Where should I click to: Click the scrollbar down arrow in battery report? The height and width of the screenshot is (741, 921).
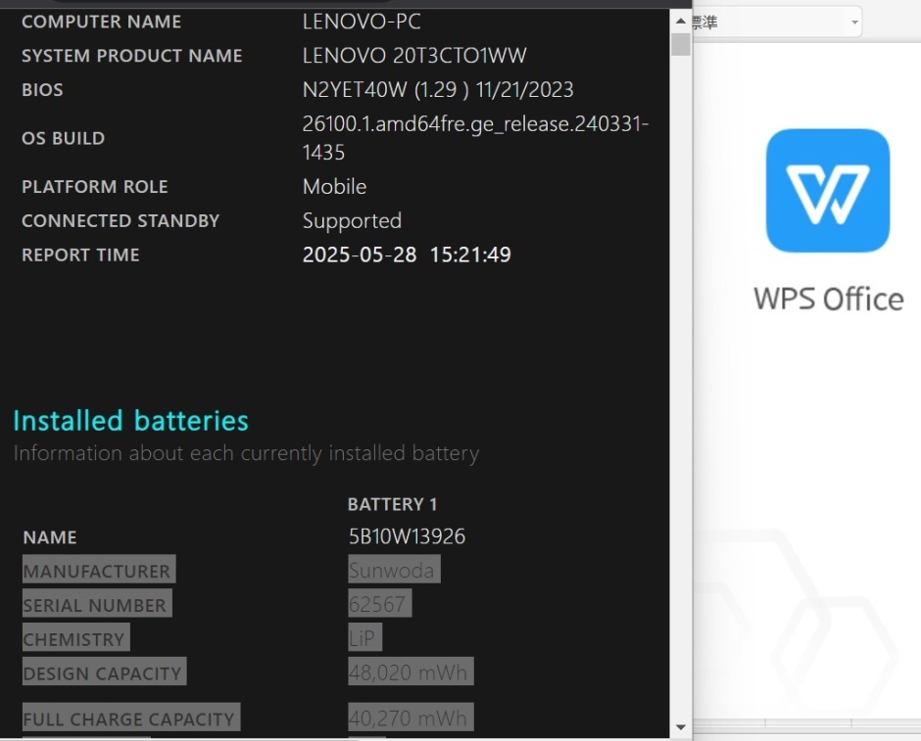coord(681,727)
